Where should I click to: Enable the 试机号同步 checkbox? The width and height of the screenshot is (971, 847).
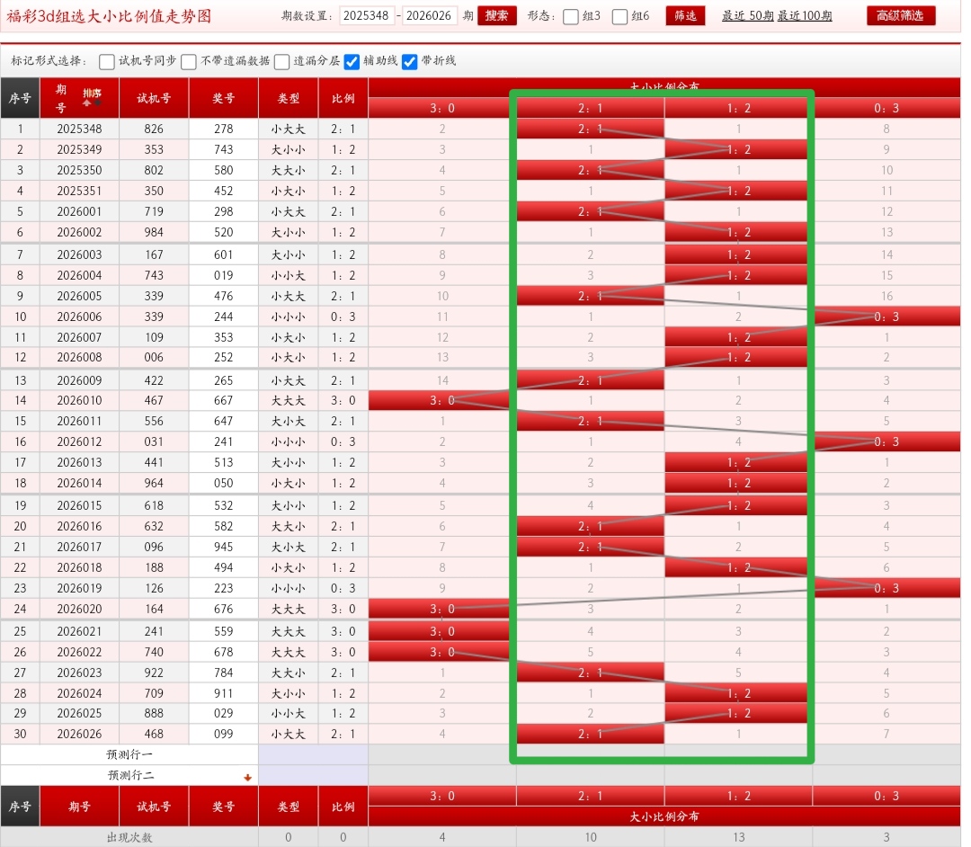107,61
